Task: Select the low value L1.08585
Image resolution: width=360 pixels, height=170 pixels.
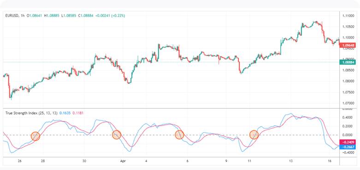Action: (69, 16)
